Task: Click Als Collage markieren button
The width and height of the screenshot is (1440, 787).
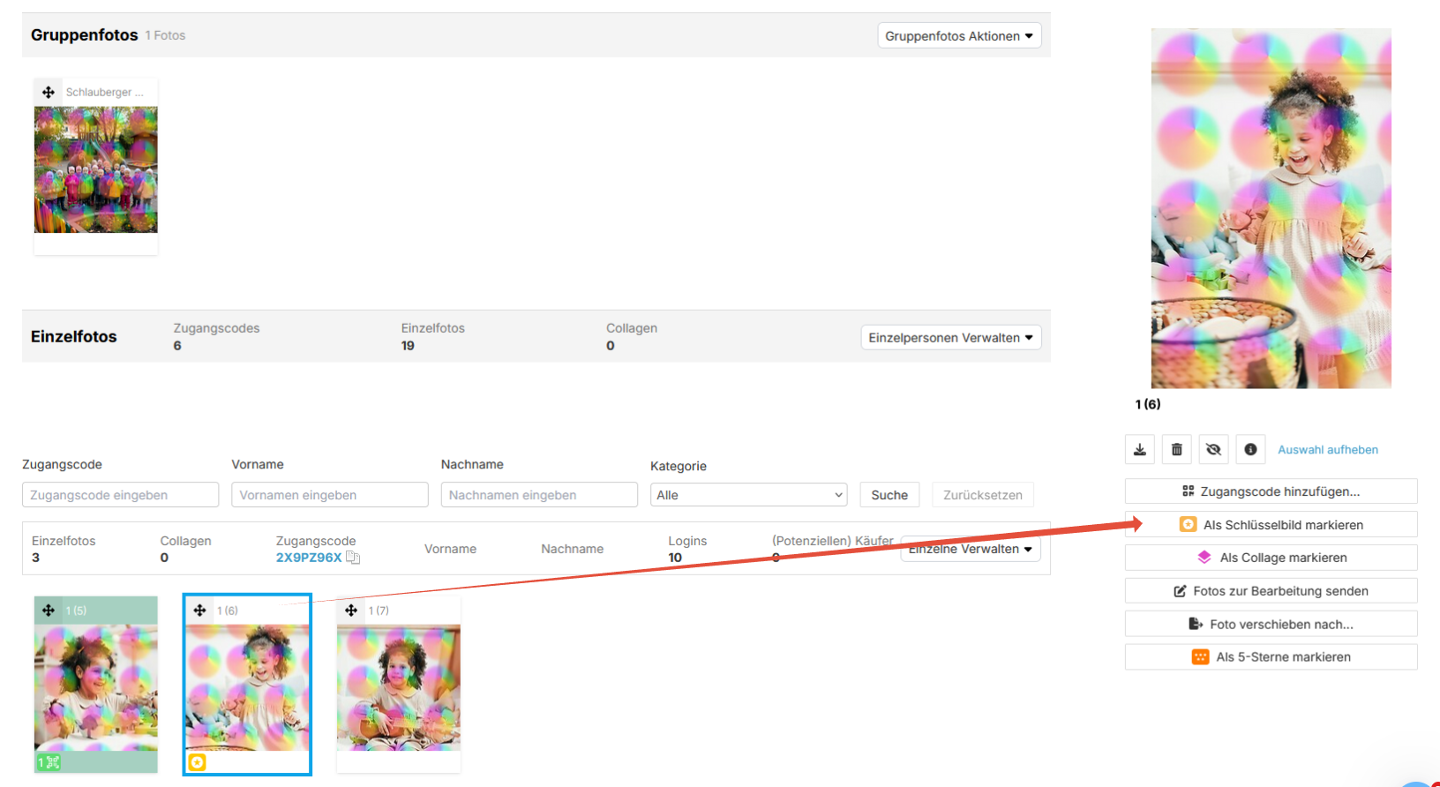Action: pos(1271,558)
